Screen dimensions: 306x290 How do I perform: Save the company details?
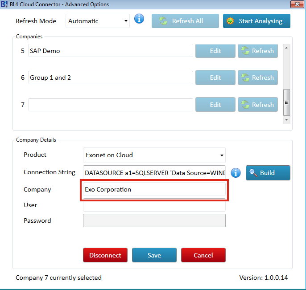pos(154,255)
